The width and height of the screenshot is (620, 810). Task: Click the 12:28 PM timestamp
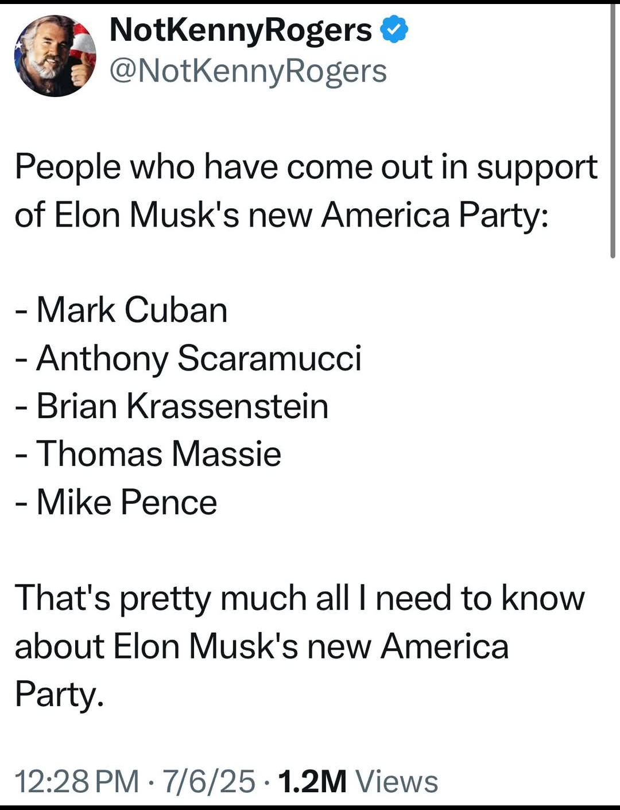tap(76, 781)
